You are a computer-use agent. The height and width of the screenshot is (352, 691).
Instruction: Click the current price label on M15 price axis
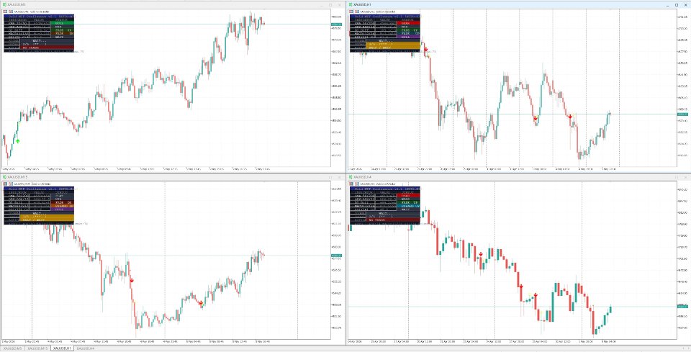pos(336,256)
